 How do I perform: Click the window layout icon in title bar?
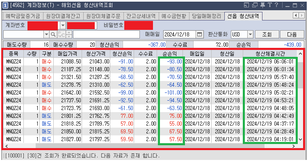246,5
